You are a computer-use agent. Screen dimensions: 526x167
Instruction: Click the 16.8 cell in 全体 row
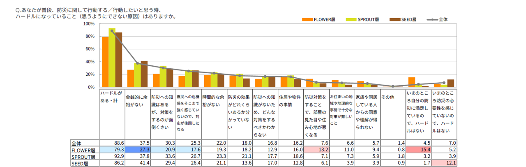click(x=265, y=144)
